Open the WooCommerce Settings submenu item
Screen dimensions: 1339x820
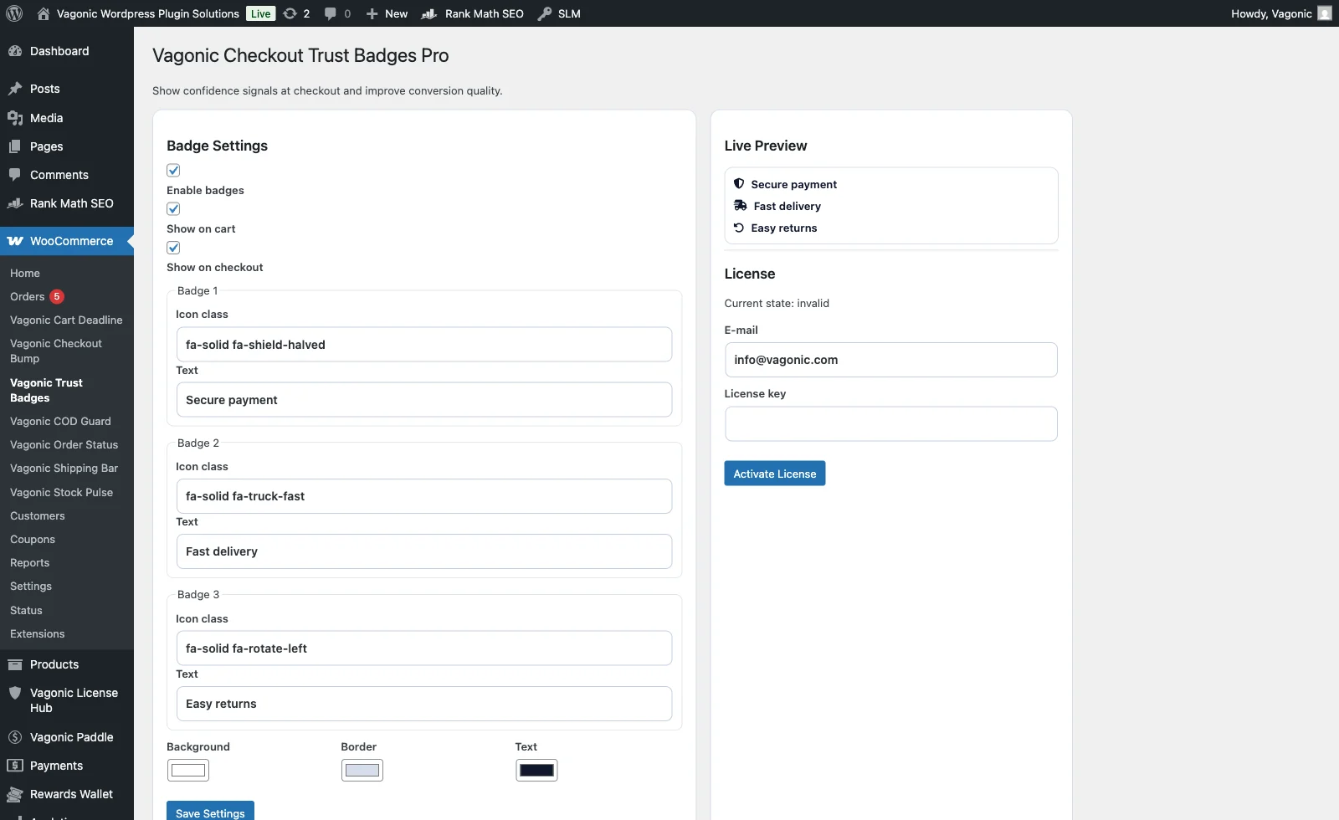[x=31, y=587]
